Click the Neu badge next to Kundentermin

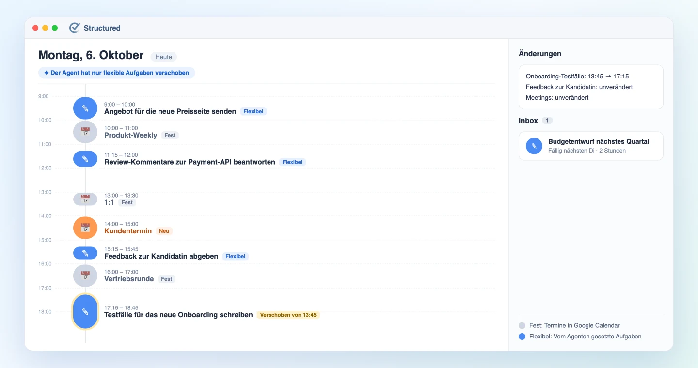click(164, 231)
